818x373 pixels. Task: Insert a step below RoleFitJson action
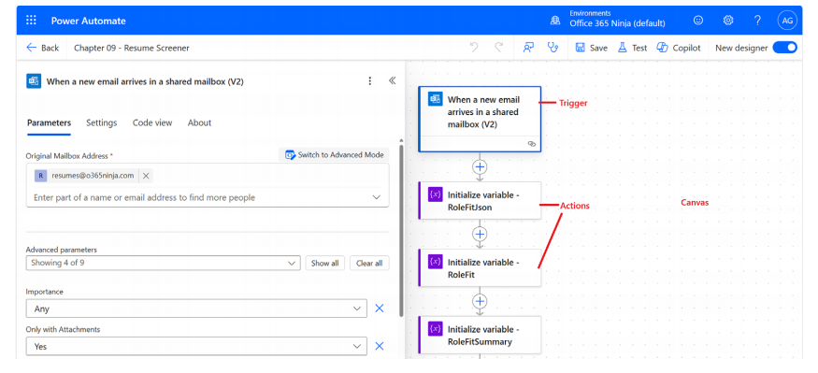(480, 234)
